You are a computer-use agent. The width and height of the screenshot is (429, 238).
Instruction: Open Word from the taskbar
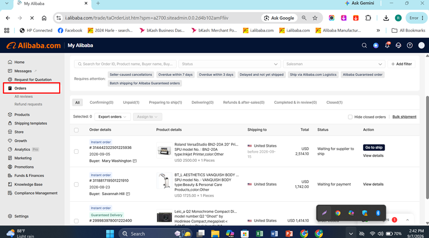(x=274, y=233)
